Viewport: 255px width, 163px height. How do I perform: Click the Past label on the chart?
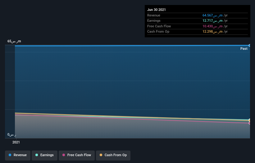coord(244,49)
